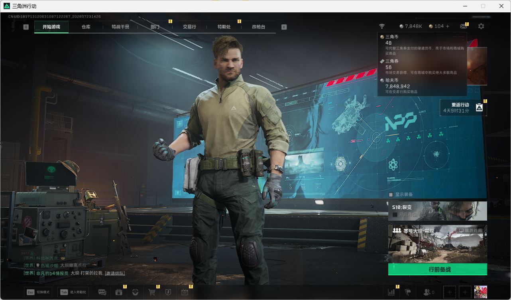Click the 非凡的b4情报员 player name
The image size is (511, 300).
pyautogui.click(x=52, y=273)
